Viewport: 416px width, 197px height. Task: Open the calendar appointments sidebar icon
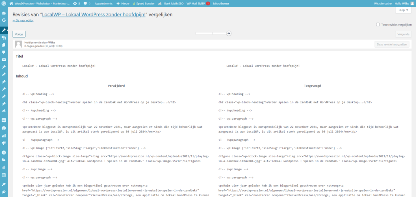pyautogui.click(x=4, y=175)
